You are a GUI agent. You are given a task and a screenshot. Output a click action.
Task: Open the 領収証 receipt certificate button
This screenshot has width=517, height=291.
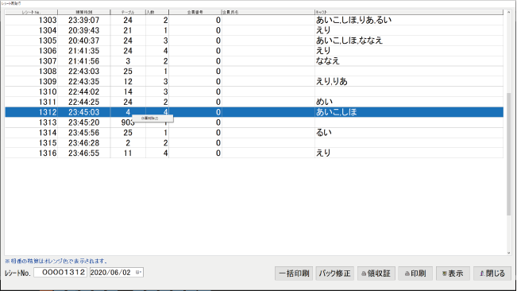click(376, 274)
